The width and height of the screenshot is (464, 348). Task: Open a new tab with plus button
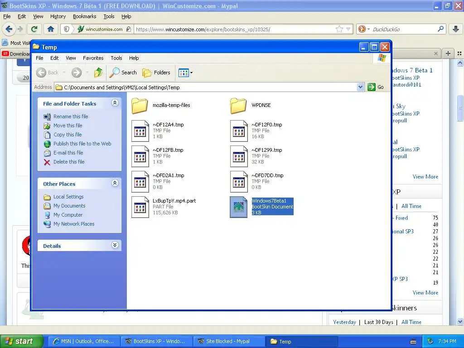pyautogui.click(x=448, y=53)
